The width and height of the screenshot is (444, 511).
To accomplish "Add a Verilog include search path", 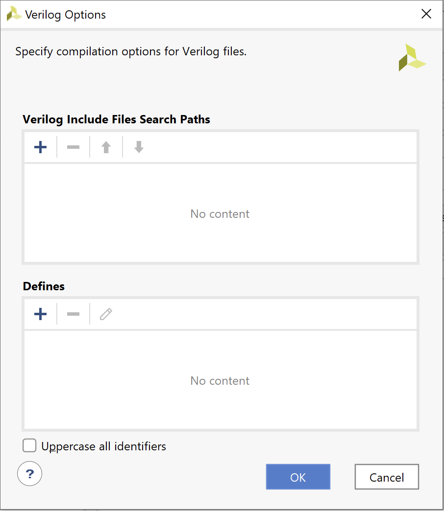I will tap(41, 147).
